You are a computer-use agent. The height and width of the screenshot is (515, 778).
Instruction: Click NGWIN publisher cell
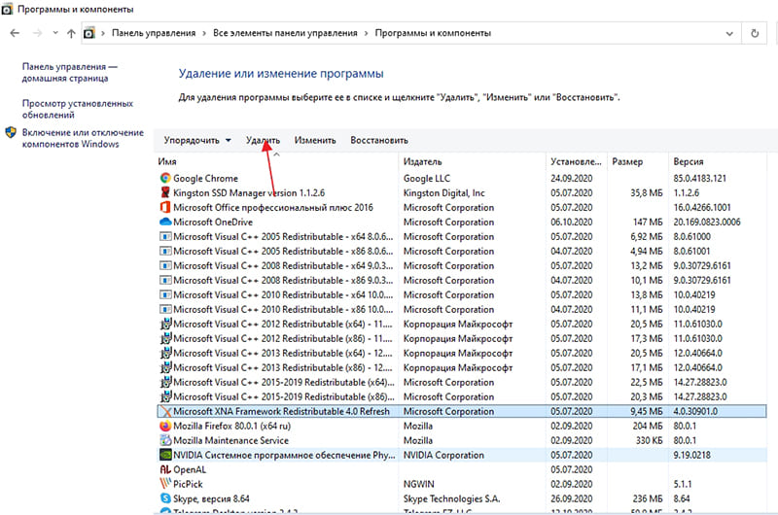[x=419, y=484]
